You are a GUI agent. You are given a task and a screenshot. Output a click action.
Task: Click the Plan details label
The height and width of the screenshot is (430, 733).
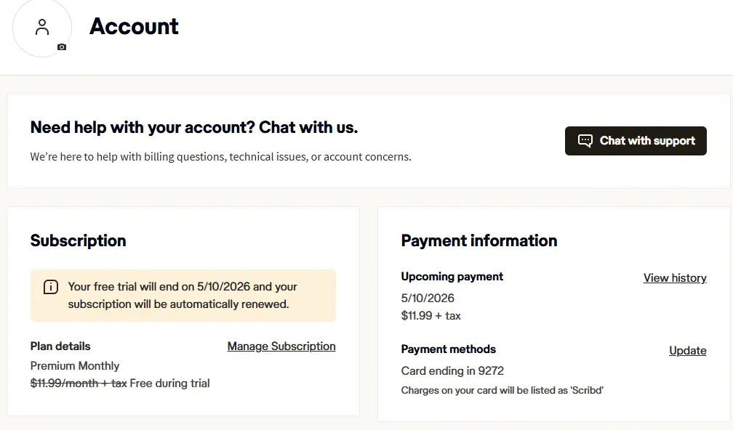(x=60, y=346)
